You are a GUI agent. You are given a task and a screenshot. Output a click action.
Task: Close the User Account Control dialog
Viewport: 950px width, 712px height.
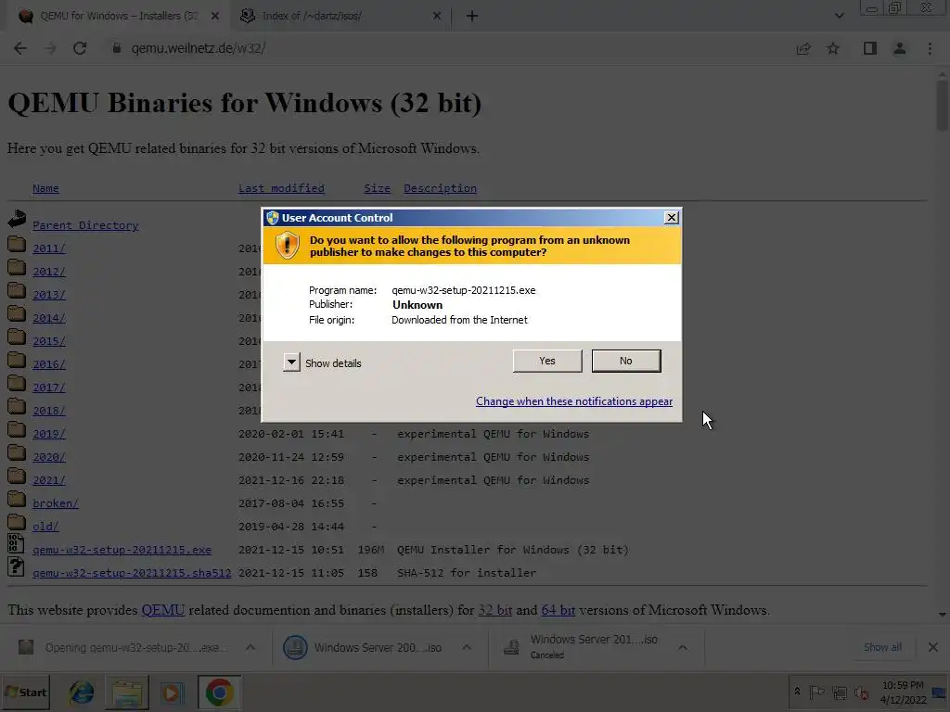coord(672,218)
